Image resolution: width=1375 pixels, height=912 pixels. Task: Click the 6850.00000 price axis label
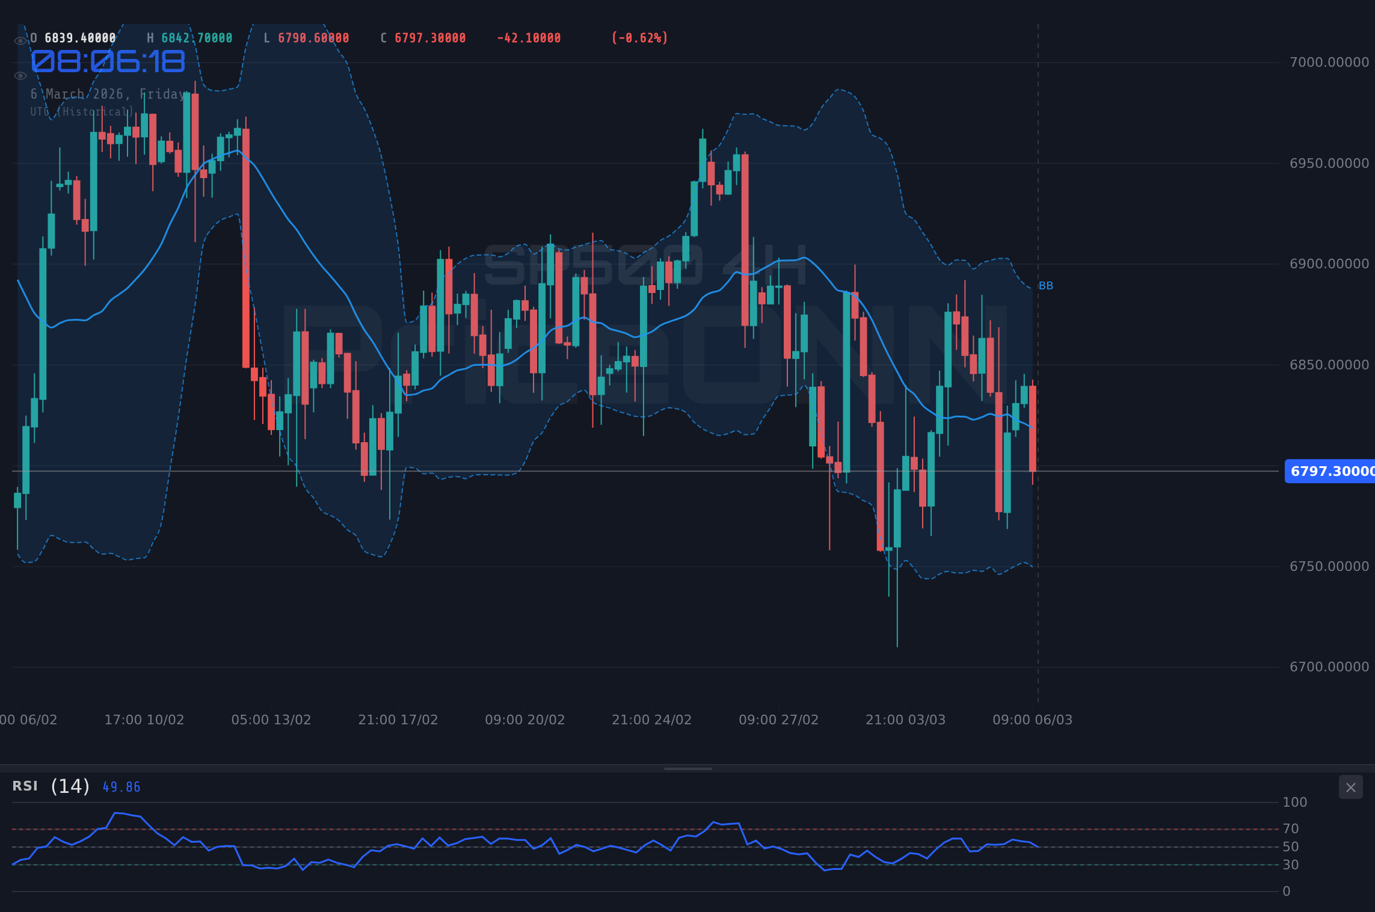tap(1329, 365)
